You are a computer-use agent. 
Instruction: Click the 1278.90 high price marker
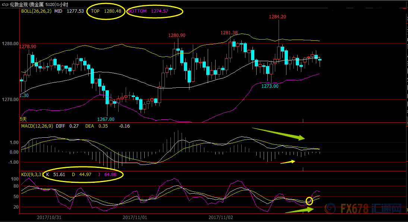tap(28, 47)
